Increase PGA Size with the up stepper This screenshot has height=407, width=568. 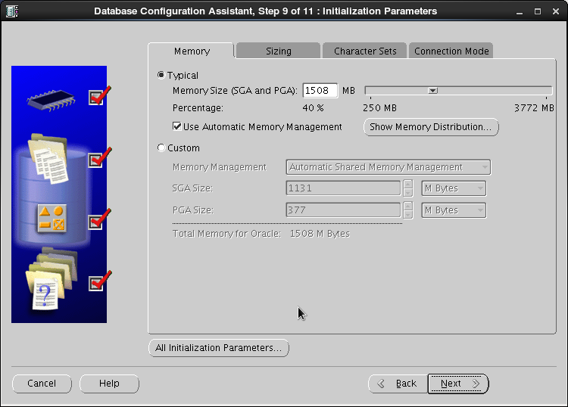408,206
